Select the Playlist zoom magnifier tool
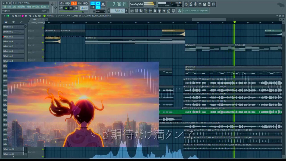 click(x=36, y=16)
